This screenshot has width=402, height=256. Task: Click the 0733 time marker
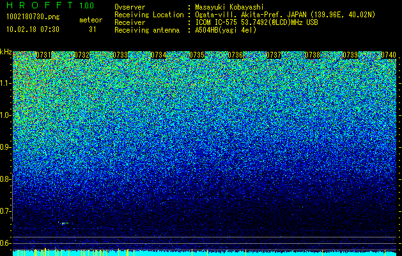(x=120, y=55)
